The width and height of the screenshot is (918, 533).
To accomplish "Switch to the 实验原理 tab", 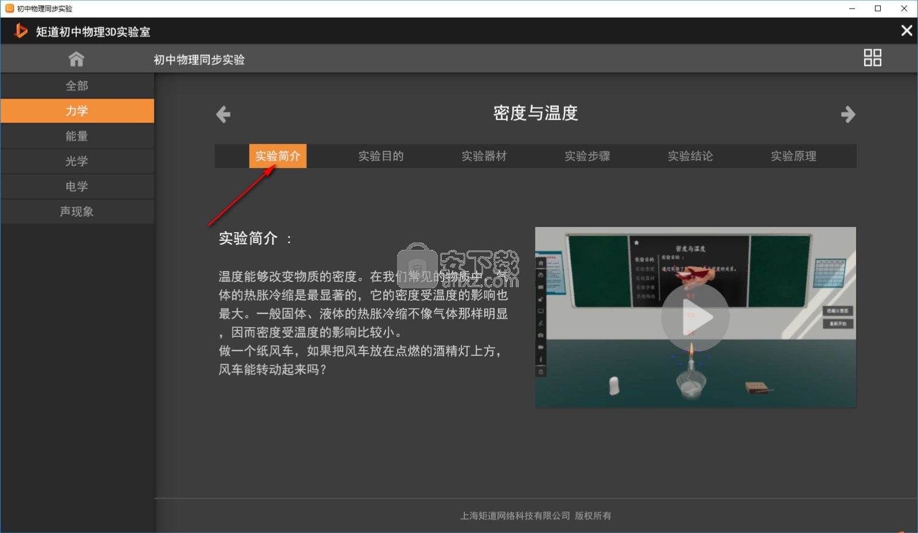I will pos(793,156).
